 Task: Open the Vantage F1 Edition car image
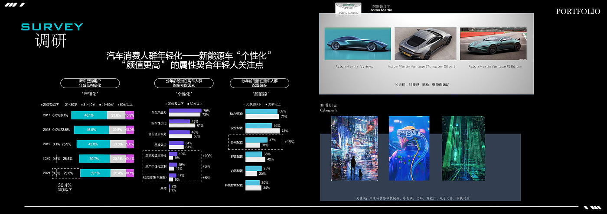tap(493, 44)
